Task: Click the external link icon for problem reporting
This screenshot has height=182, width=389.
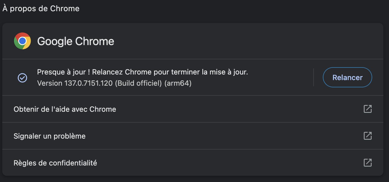Action: [368, 136]
